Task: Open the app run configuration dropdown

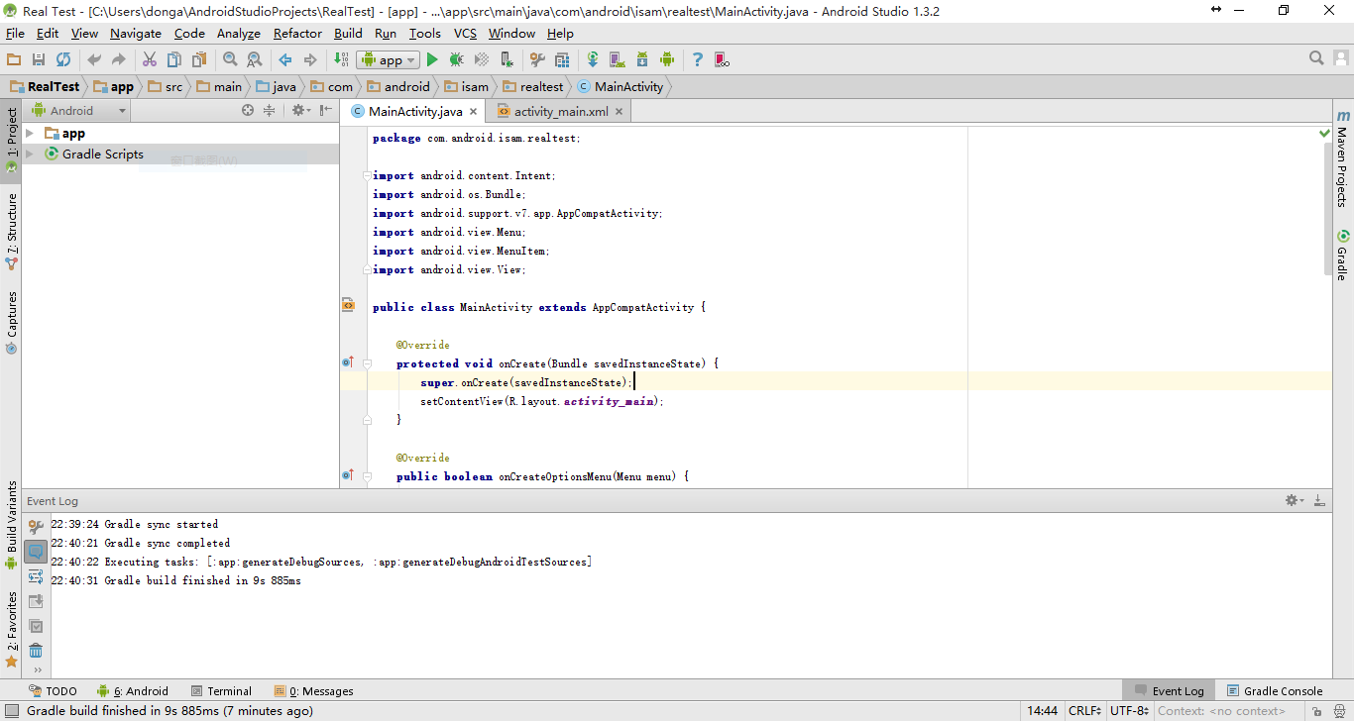Action: 389,60
